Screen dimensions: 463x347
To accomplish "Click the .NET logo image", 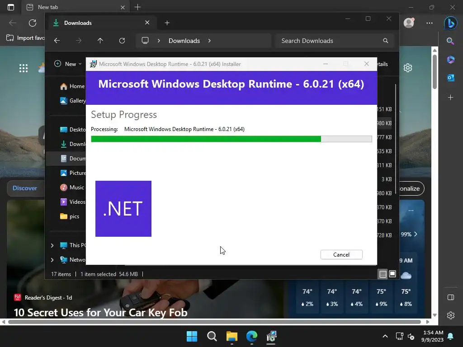I will click(x=123, y=209).
